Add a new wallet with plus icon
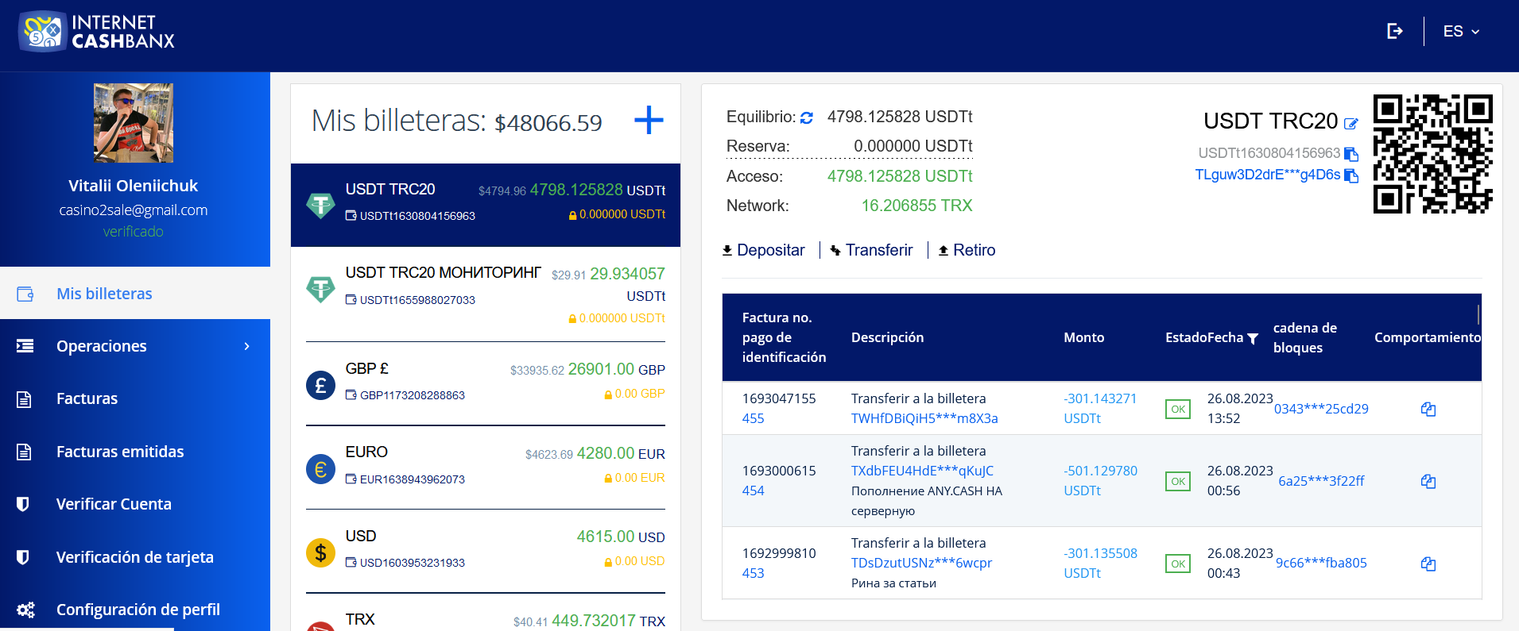Image resolution: width=1519 pixels, height=631 pixels. (649, 120)
